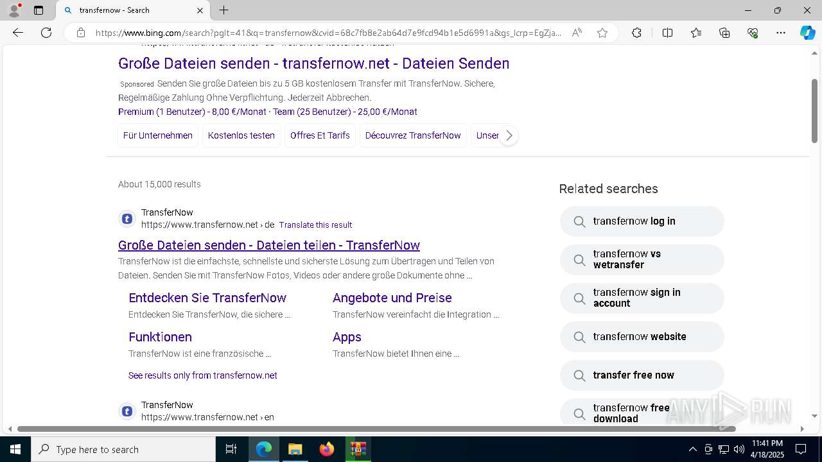This screenshot has width=822, height=462.
Task: Open Premium (1 Benutzer) pricing link
Action: [x=192, y=112]
